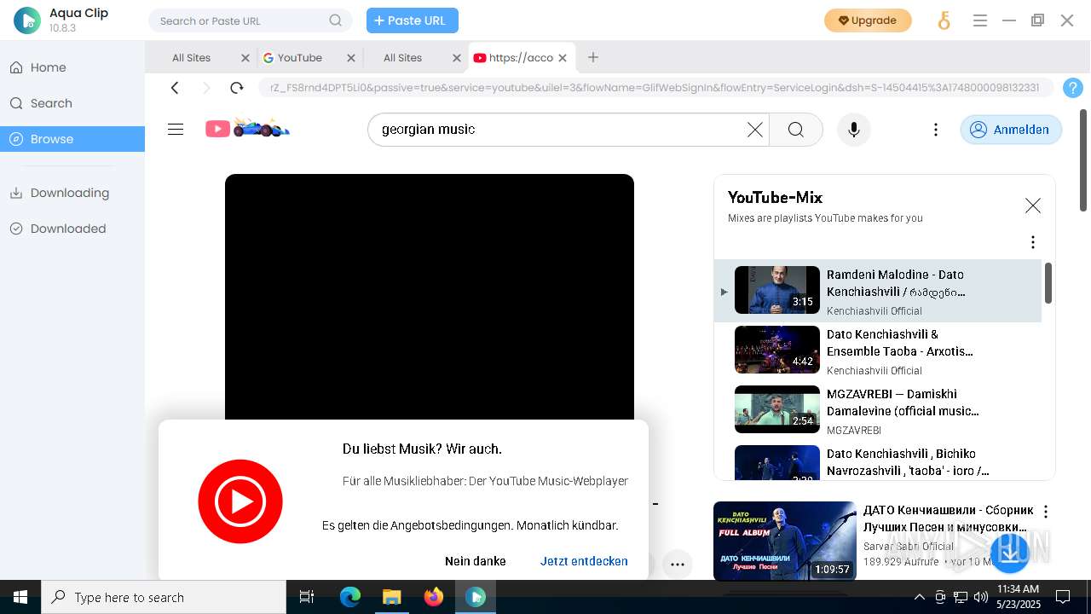Close the https://acco tab

click(x=562, y=58)
